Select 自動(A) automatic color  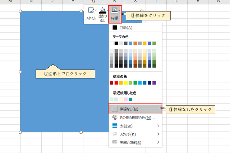click(135, 28)
